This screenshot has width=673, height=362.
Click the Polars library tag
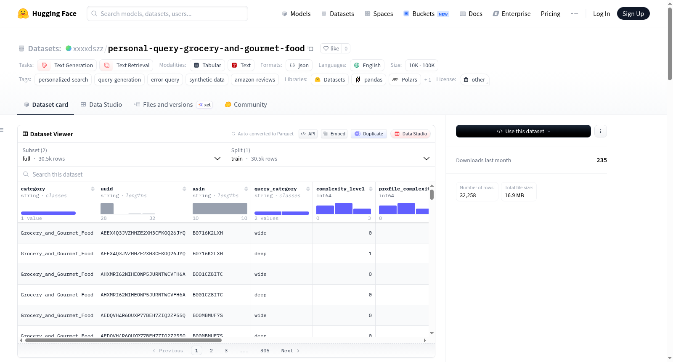click(x=405, y=79)
